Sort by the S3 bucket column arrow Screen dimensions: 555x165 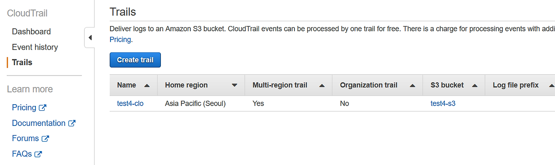tap(475, 86)
